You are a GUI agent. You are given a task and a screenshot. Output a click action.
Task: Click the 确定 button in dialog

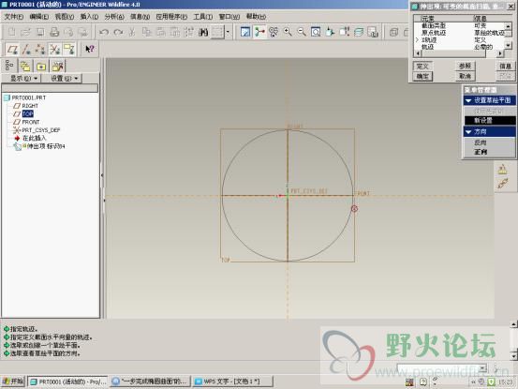click(x=422, y=76)
